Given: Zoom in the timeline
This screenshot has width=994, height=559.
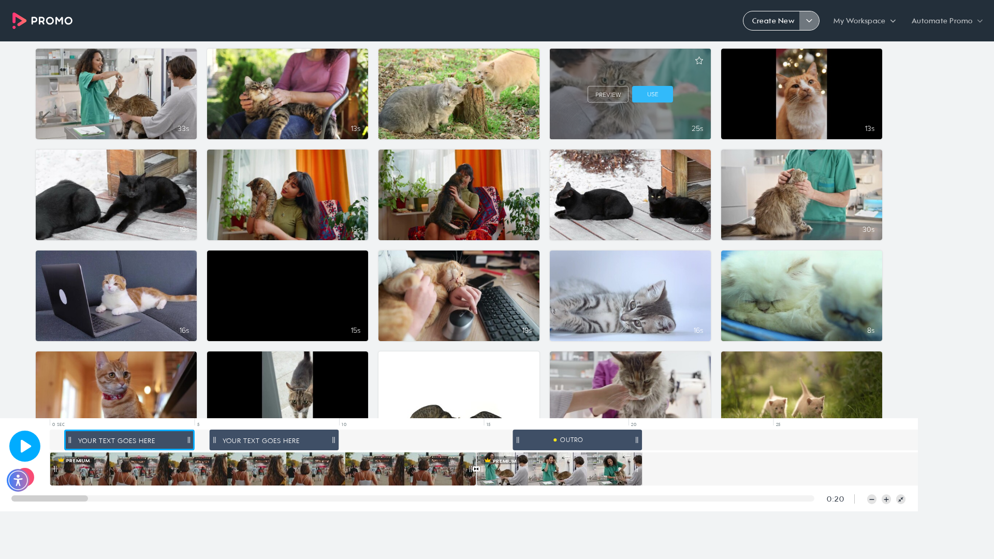Looking at the screenshot, I should (886, 499).
